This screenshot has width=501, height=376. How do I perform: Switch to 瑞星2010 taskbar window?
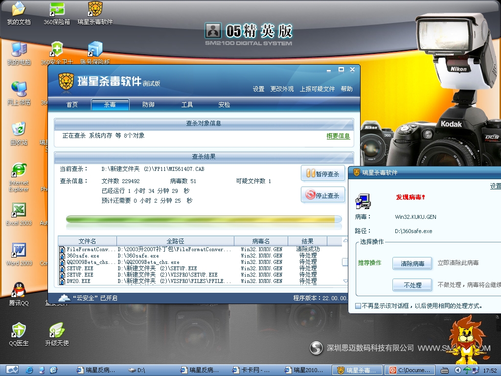pos(304,370)
